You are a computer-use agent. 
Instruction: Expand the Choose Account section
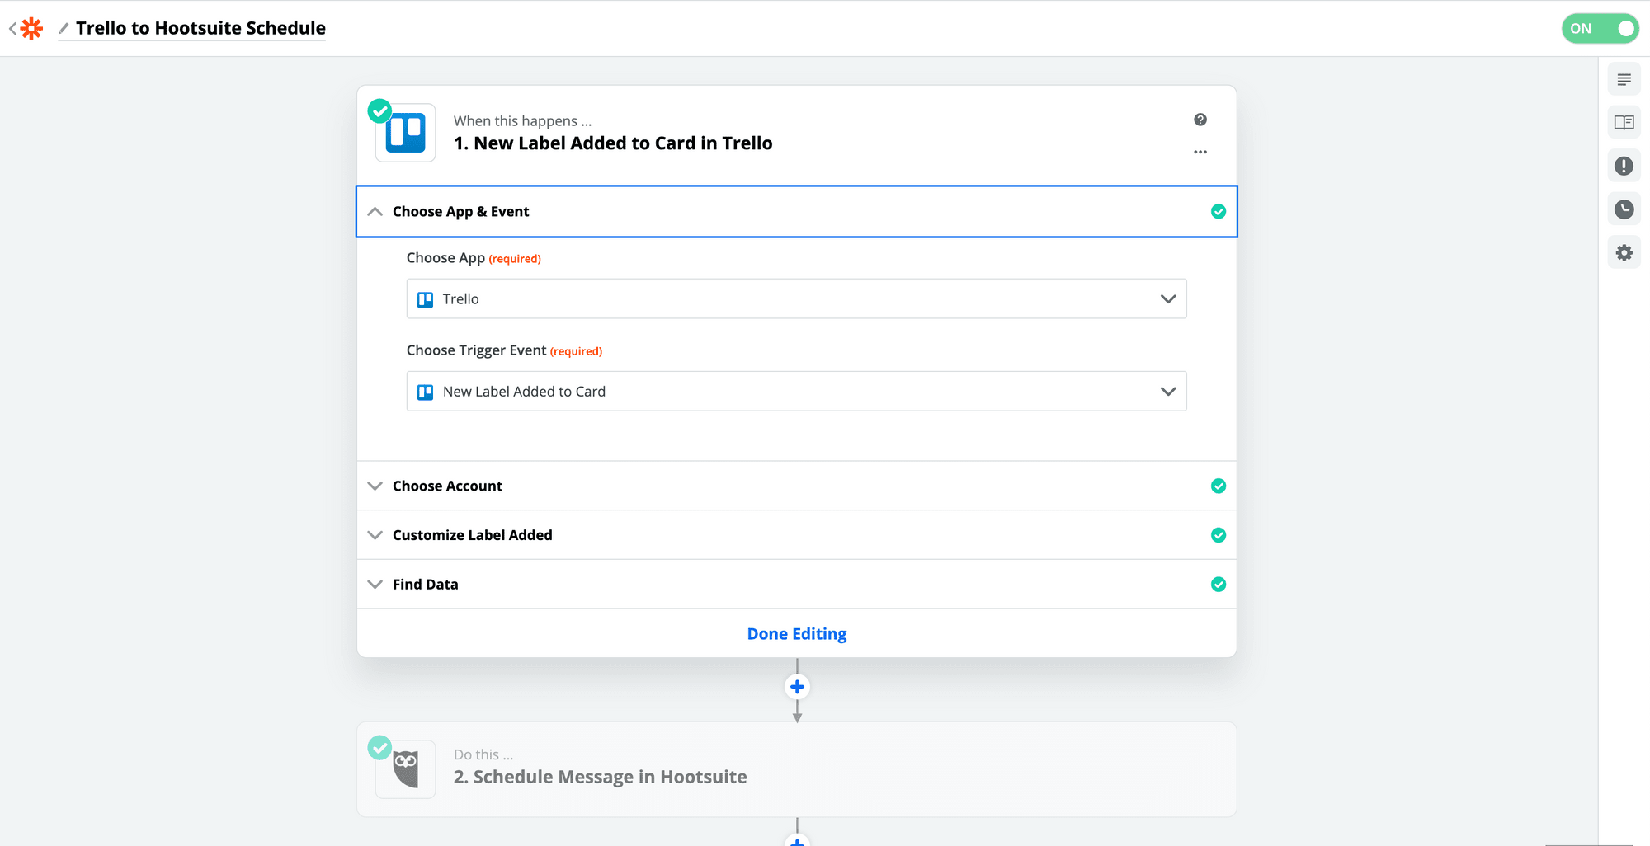[796, 486]
